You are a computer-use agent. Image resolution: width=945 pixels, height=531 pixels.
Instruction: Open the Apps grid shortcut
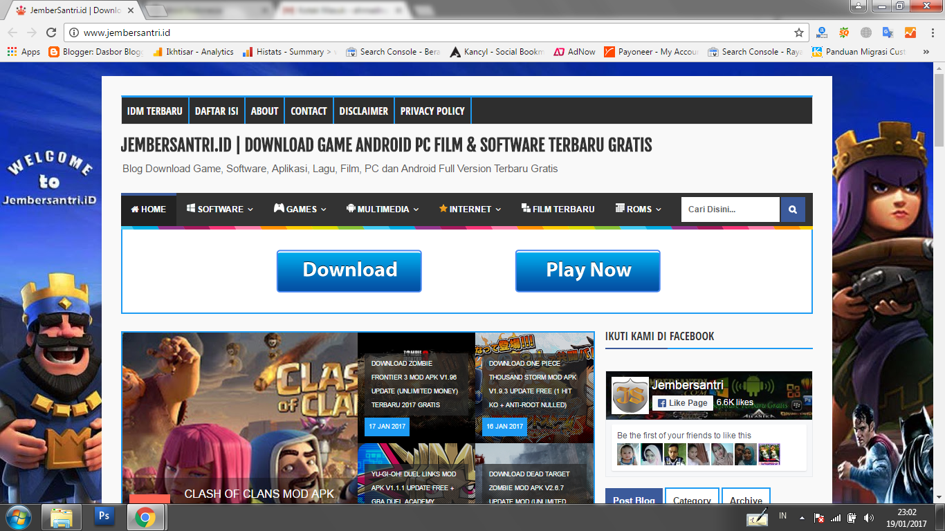(x=24, y=52)
